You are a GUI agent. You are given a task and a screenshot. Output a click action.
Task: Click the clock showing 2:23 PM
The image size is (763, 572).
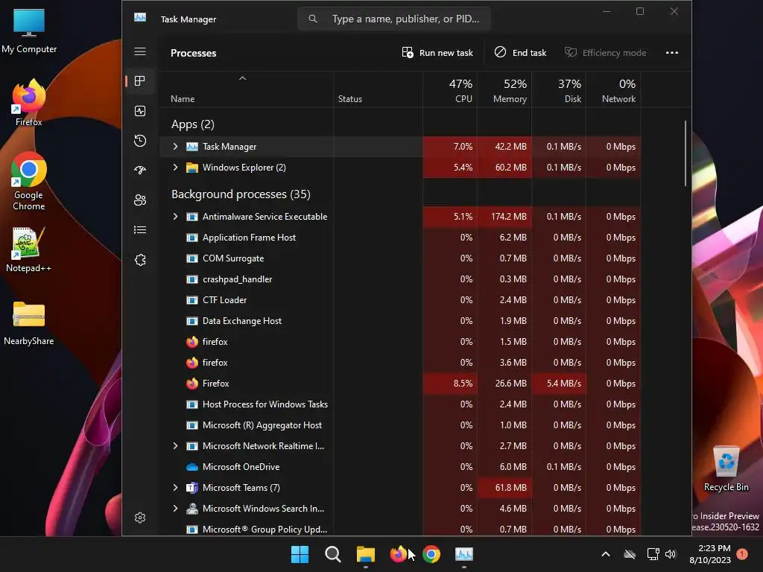tap(715, 548)
